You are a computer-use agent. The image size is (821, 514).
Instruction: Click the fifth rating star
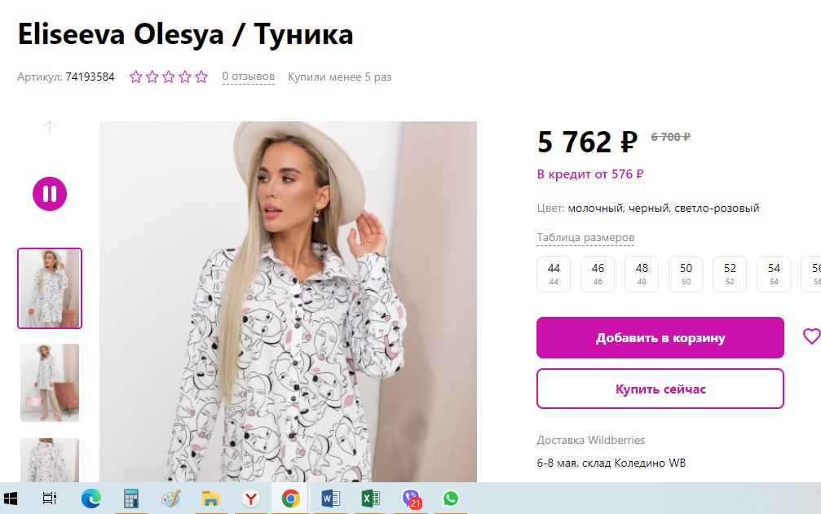(201, 77)
